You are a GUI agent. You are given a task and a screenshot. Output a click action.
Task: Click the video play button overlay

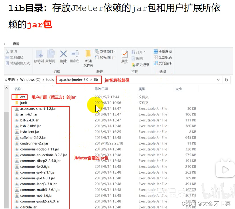(x=225, y=169)
